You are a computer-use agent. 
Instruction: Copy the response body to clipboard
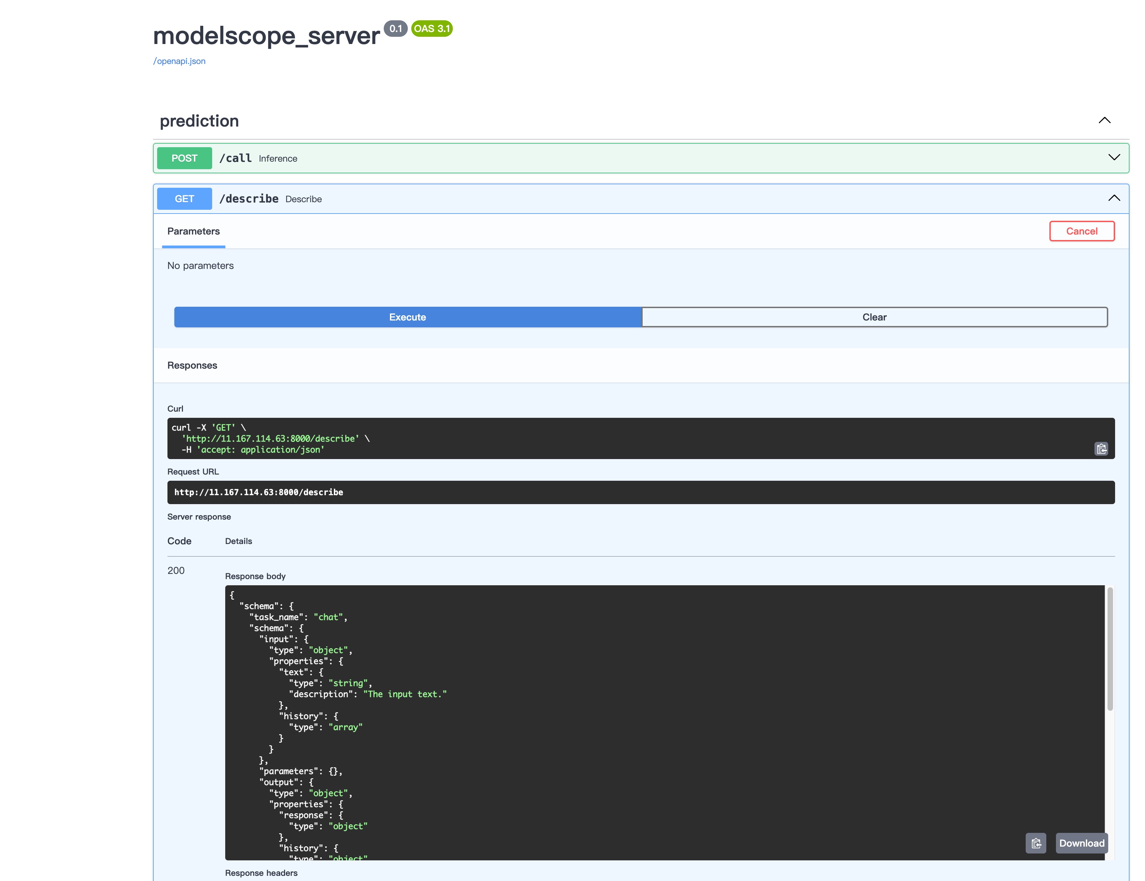[1035, 843]
